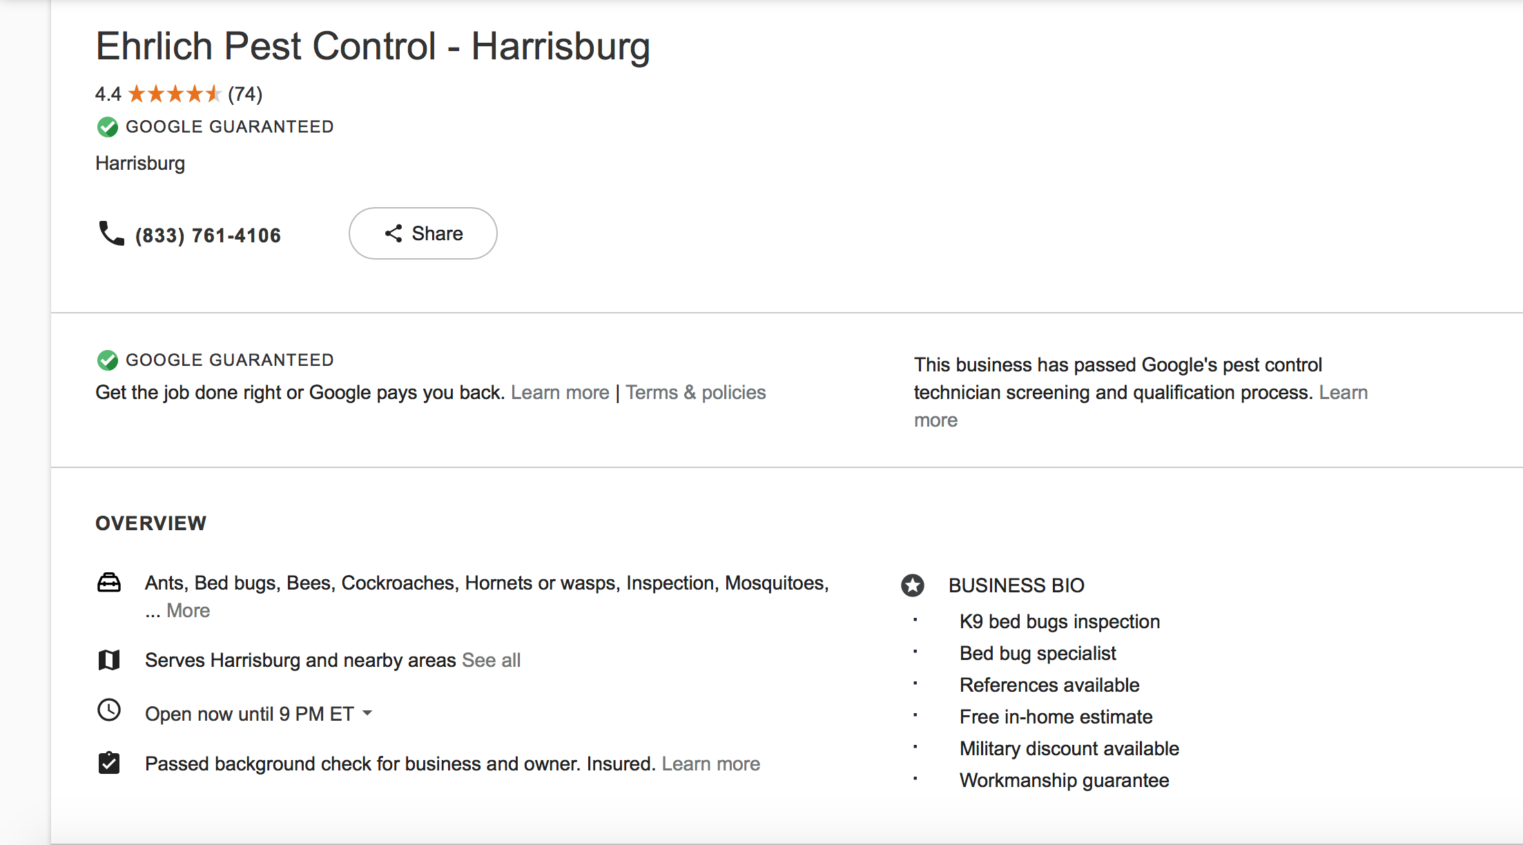Click 'Free in-home estimate' bio item
Viewport: 1523px width, 845px height.
[x=1056, y=717]
